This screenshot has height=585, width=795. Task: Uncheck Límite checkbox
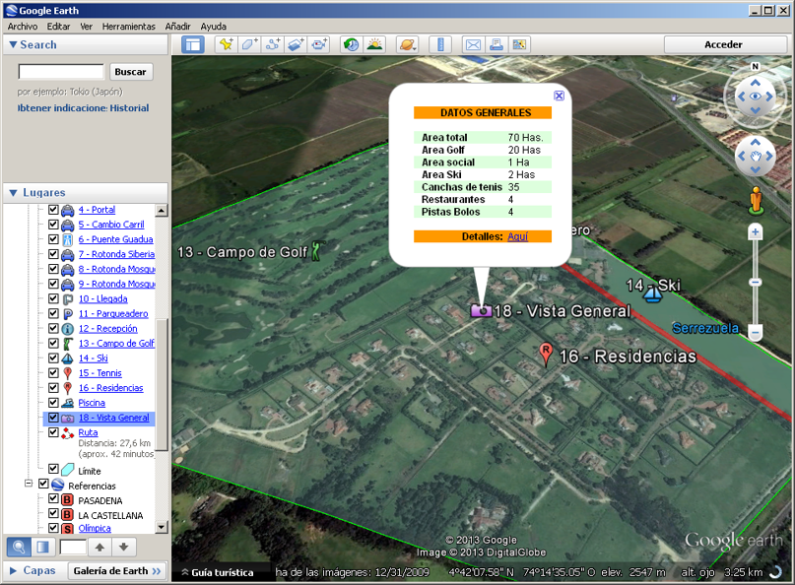click(53, 469)
